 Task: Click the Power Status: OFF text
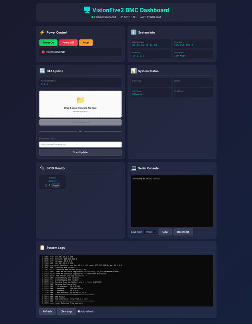point(56,52)
